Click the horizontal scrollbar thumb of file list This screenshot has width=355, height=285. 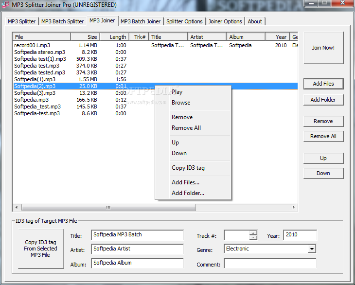click(x=108, y=207)
